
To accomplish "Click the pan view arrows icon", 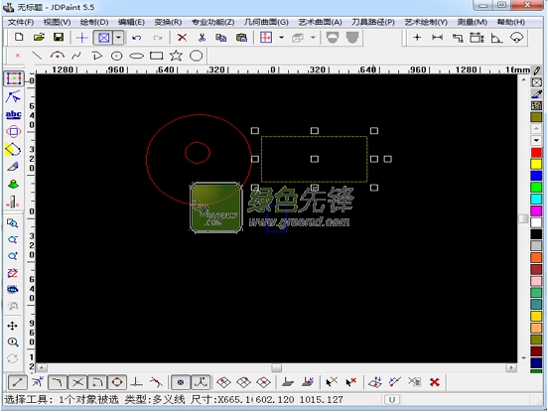I will [13, 326].
